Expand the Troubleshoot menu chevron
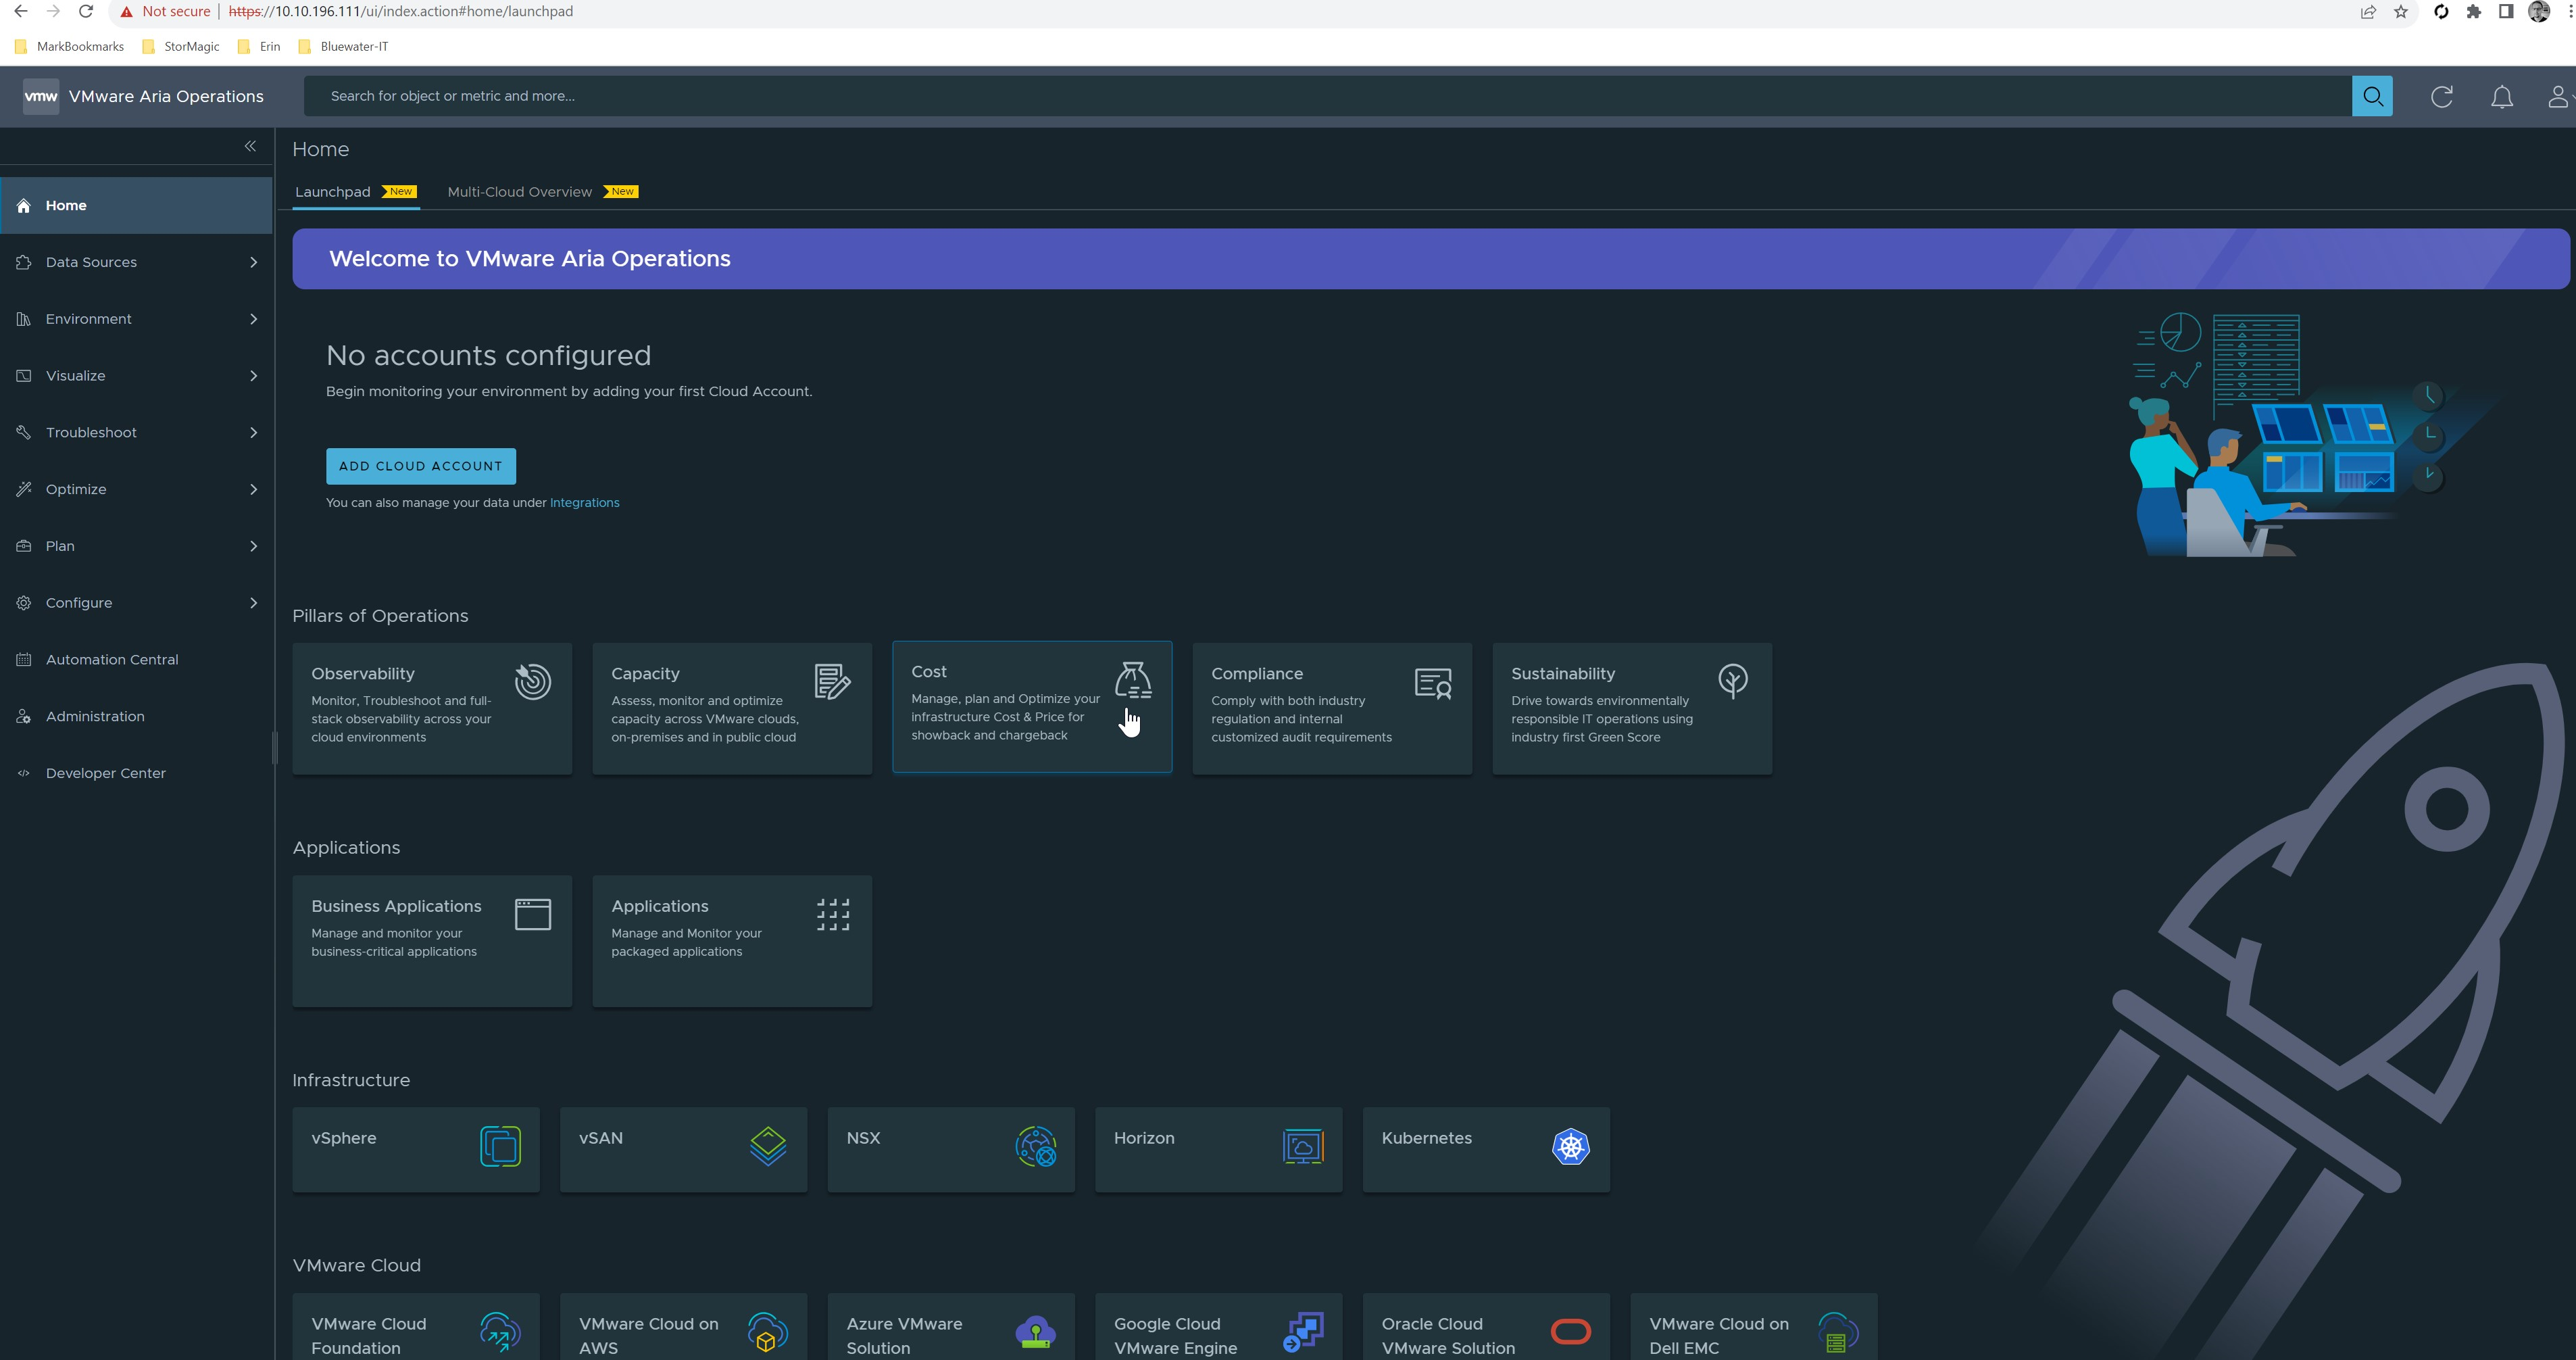Screen dimensions: 2576x1360 click(253, 432)
